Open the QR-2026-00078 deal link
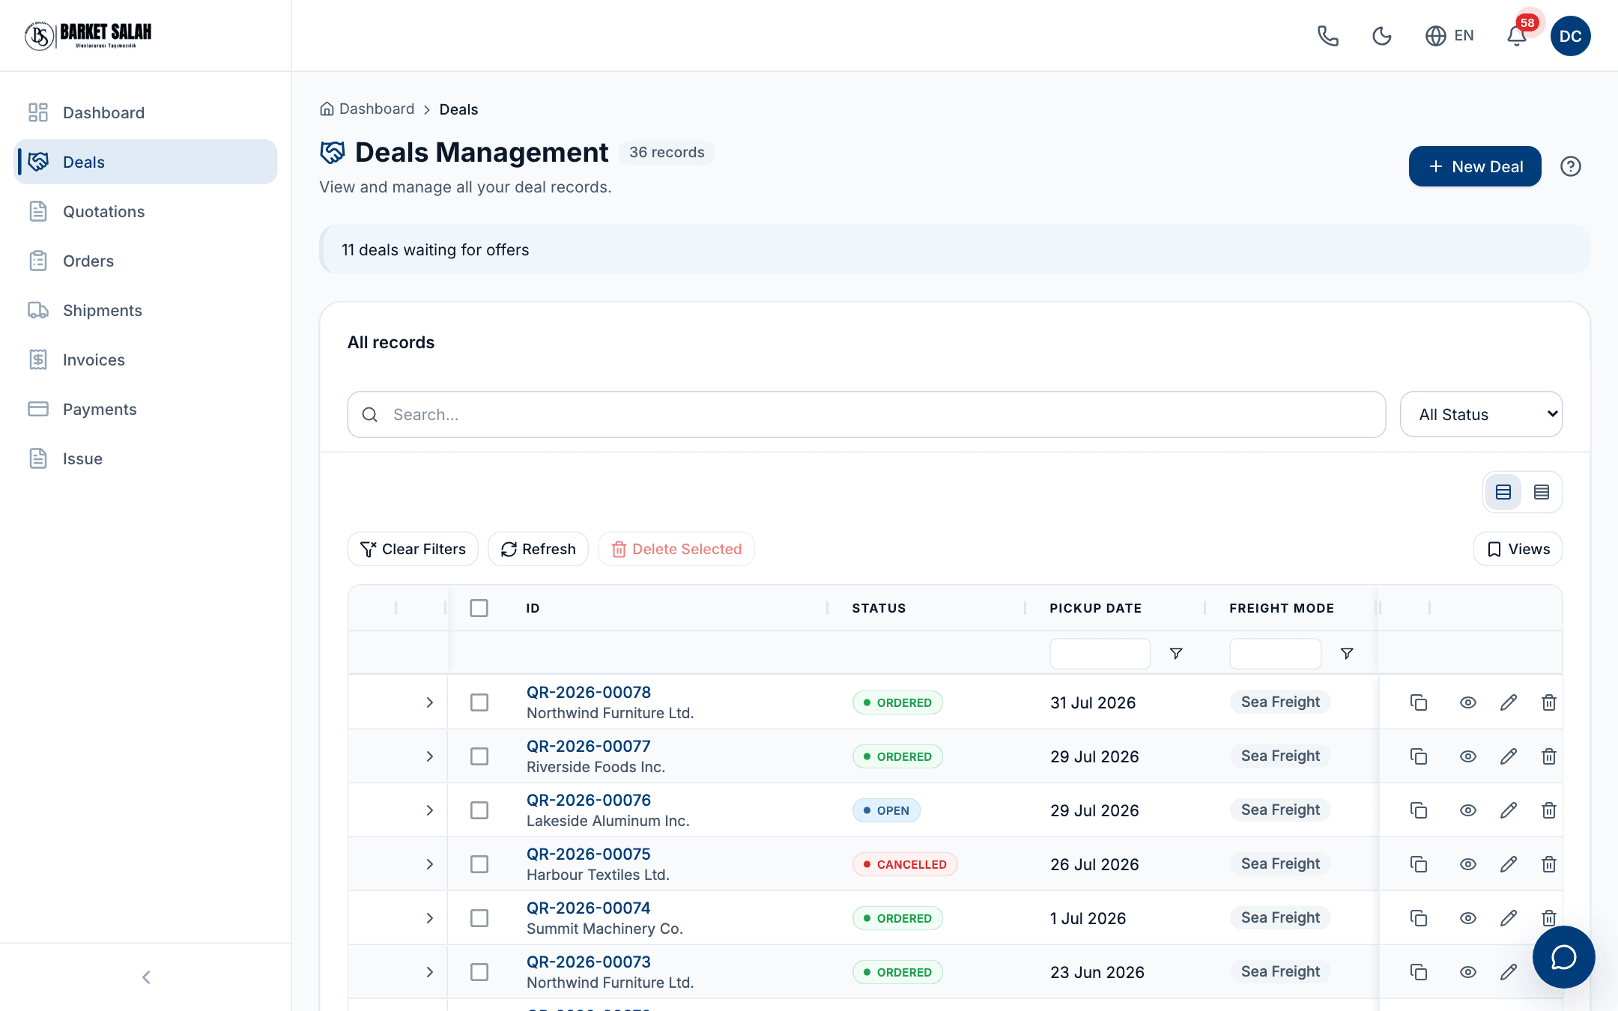Viewport: 1618px width, 1011px height. click(x=589, y=692)
